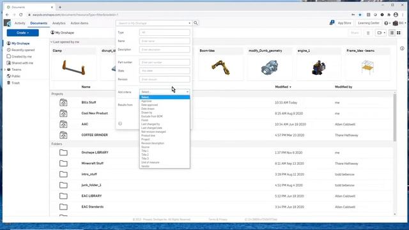Click the folder icon for Minecraft Stuff
Viewport: 409px width, 230px height.
click(63, 164)
